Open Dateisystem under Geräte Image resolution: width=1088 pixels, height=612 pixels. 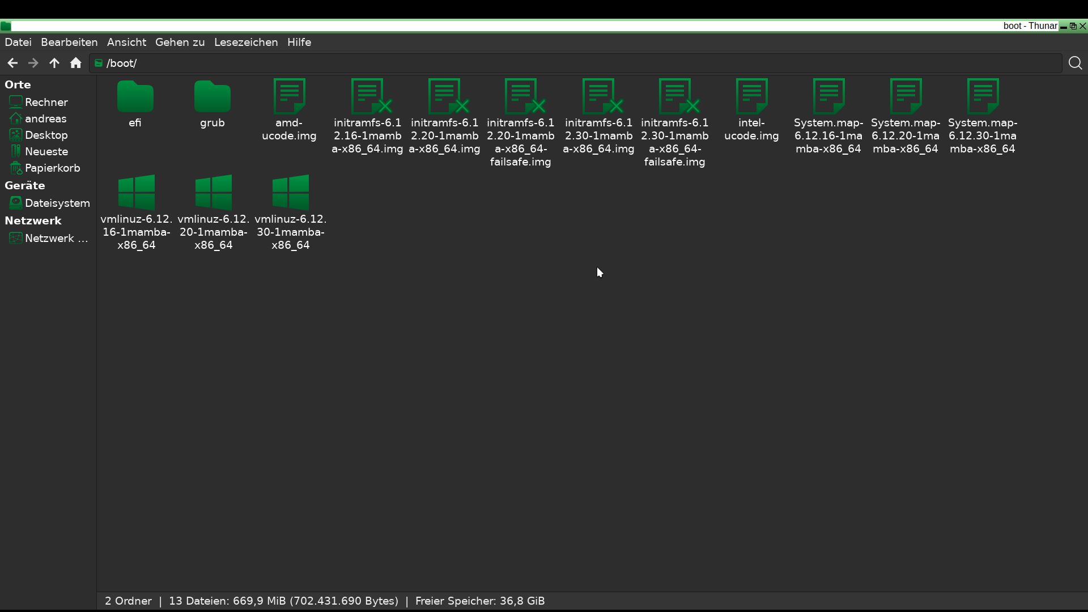click(57, 203)
